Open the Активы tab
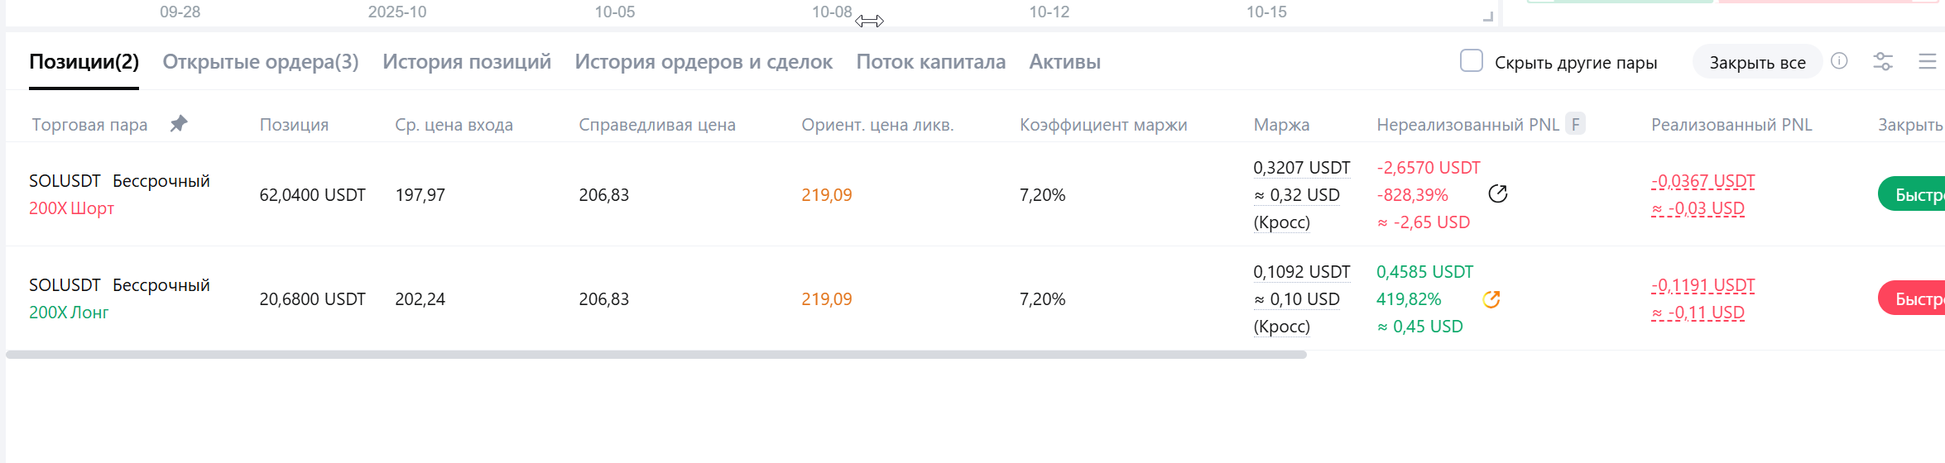 [1064, 62]
